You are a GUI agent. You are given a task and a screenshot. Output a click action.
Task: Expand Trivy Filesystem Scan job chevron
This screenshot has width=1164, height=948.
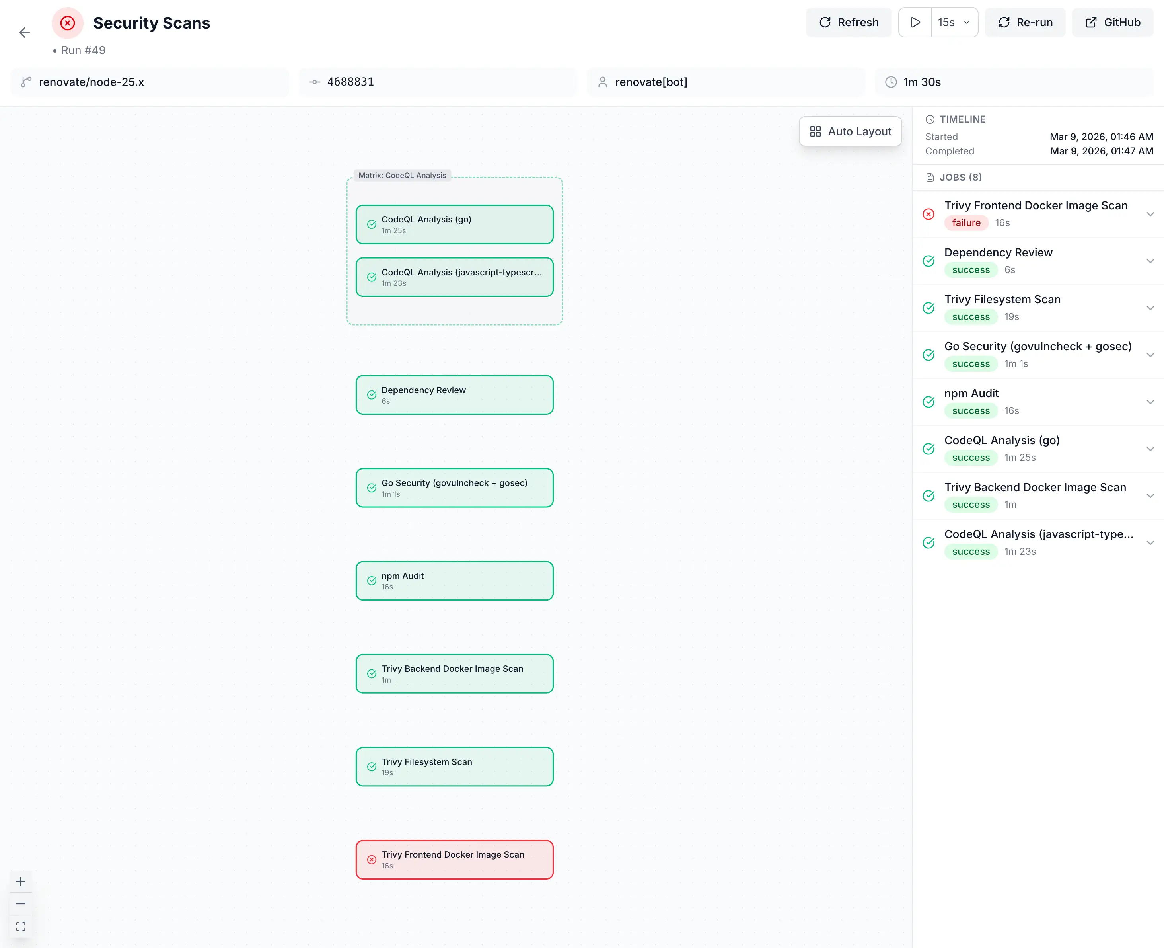(x=1150, y=308)
